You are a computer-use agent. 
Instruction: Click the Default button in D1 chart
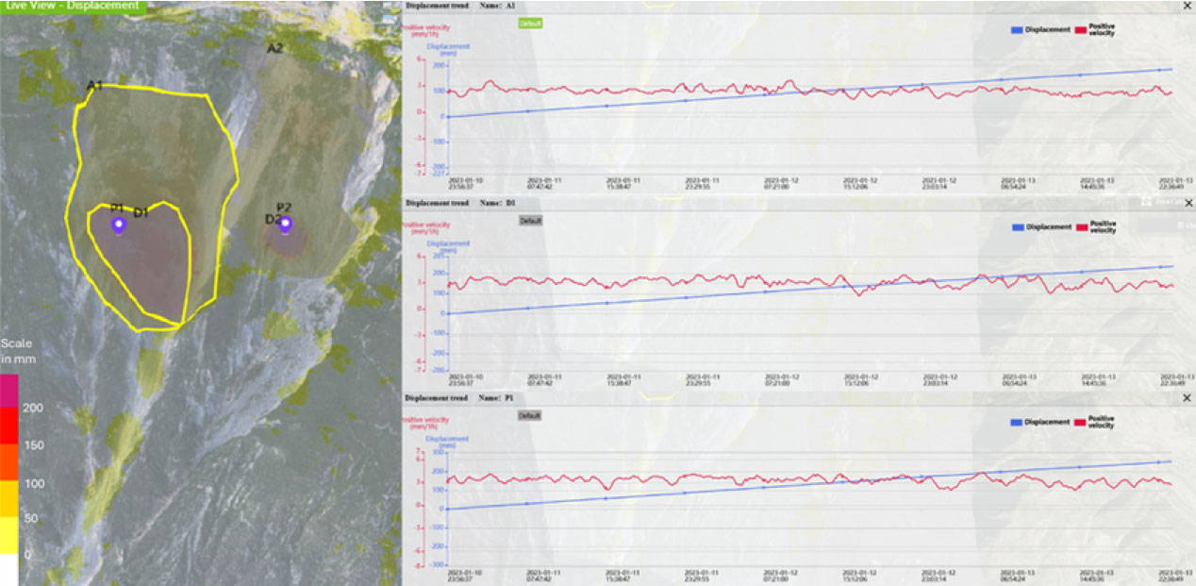(530, 220)
